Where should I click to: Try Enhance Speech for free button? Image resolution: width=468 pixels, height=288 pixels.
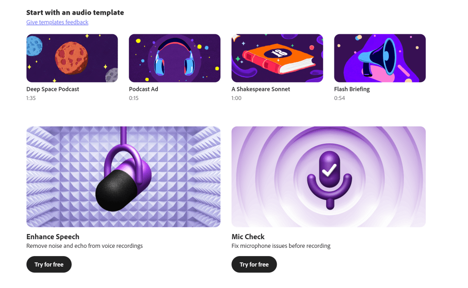pyautogui.click(x=49, y=264)
